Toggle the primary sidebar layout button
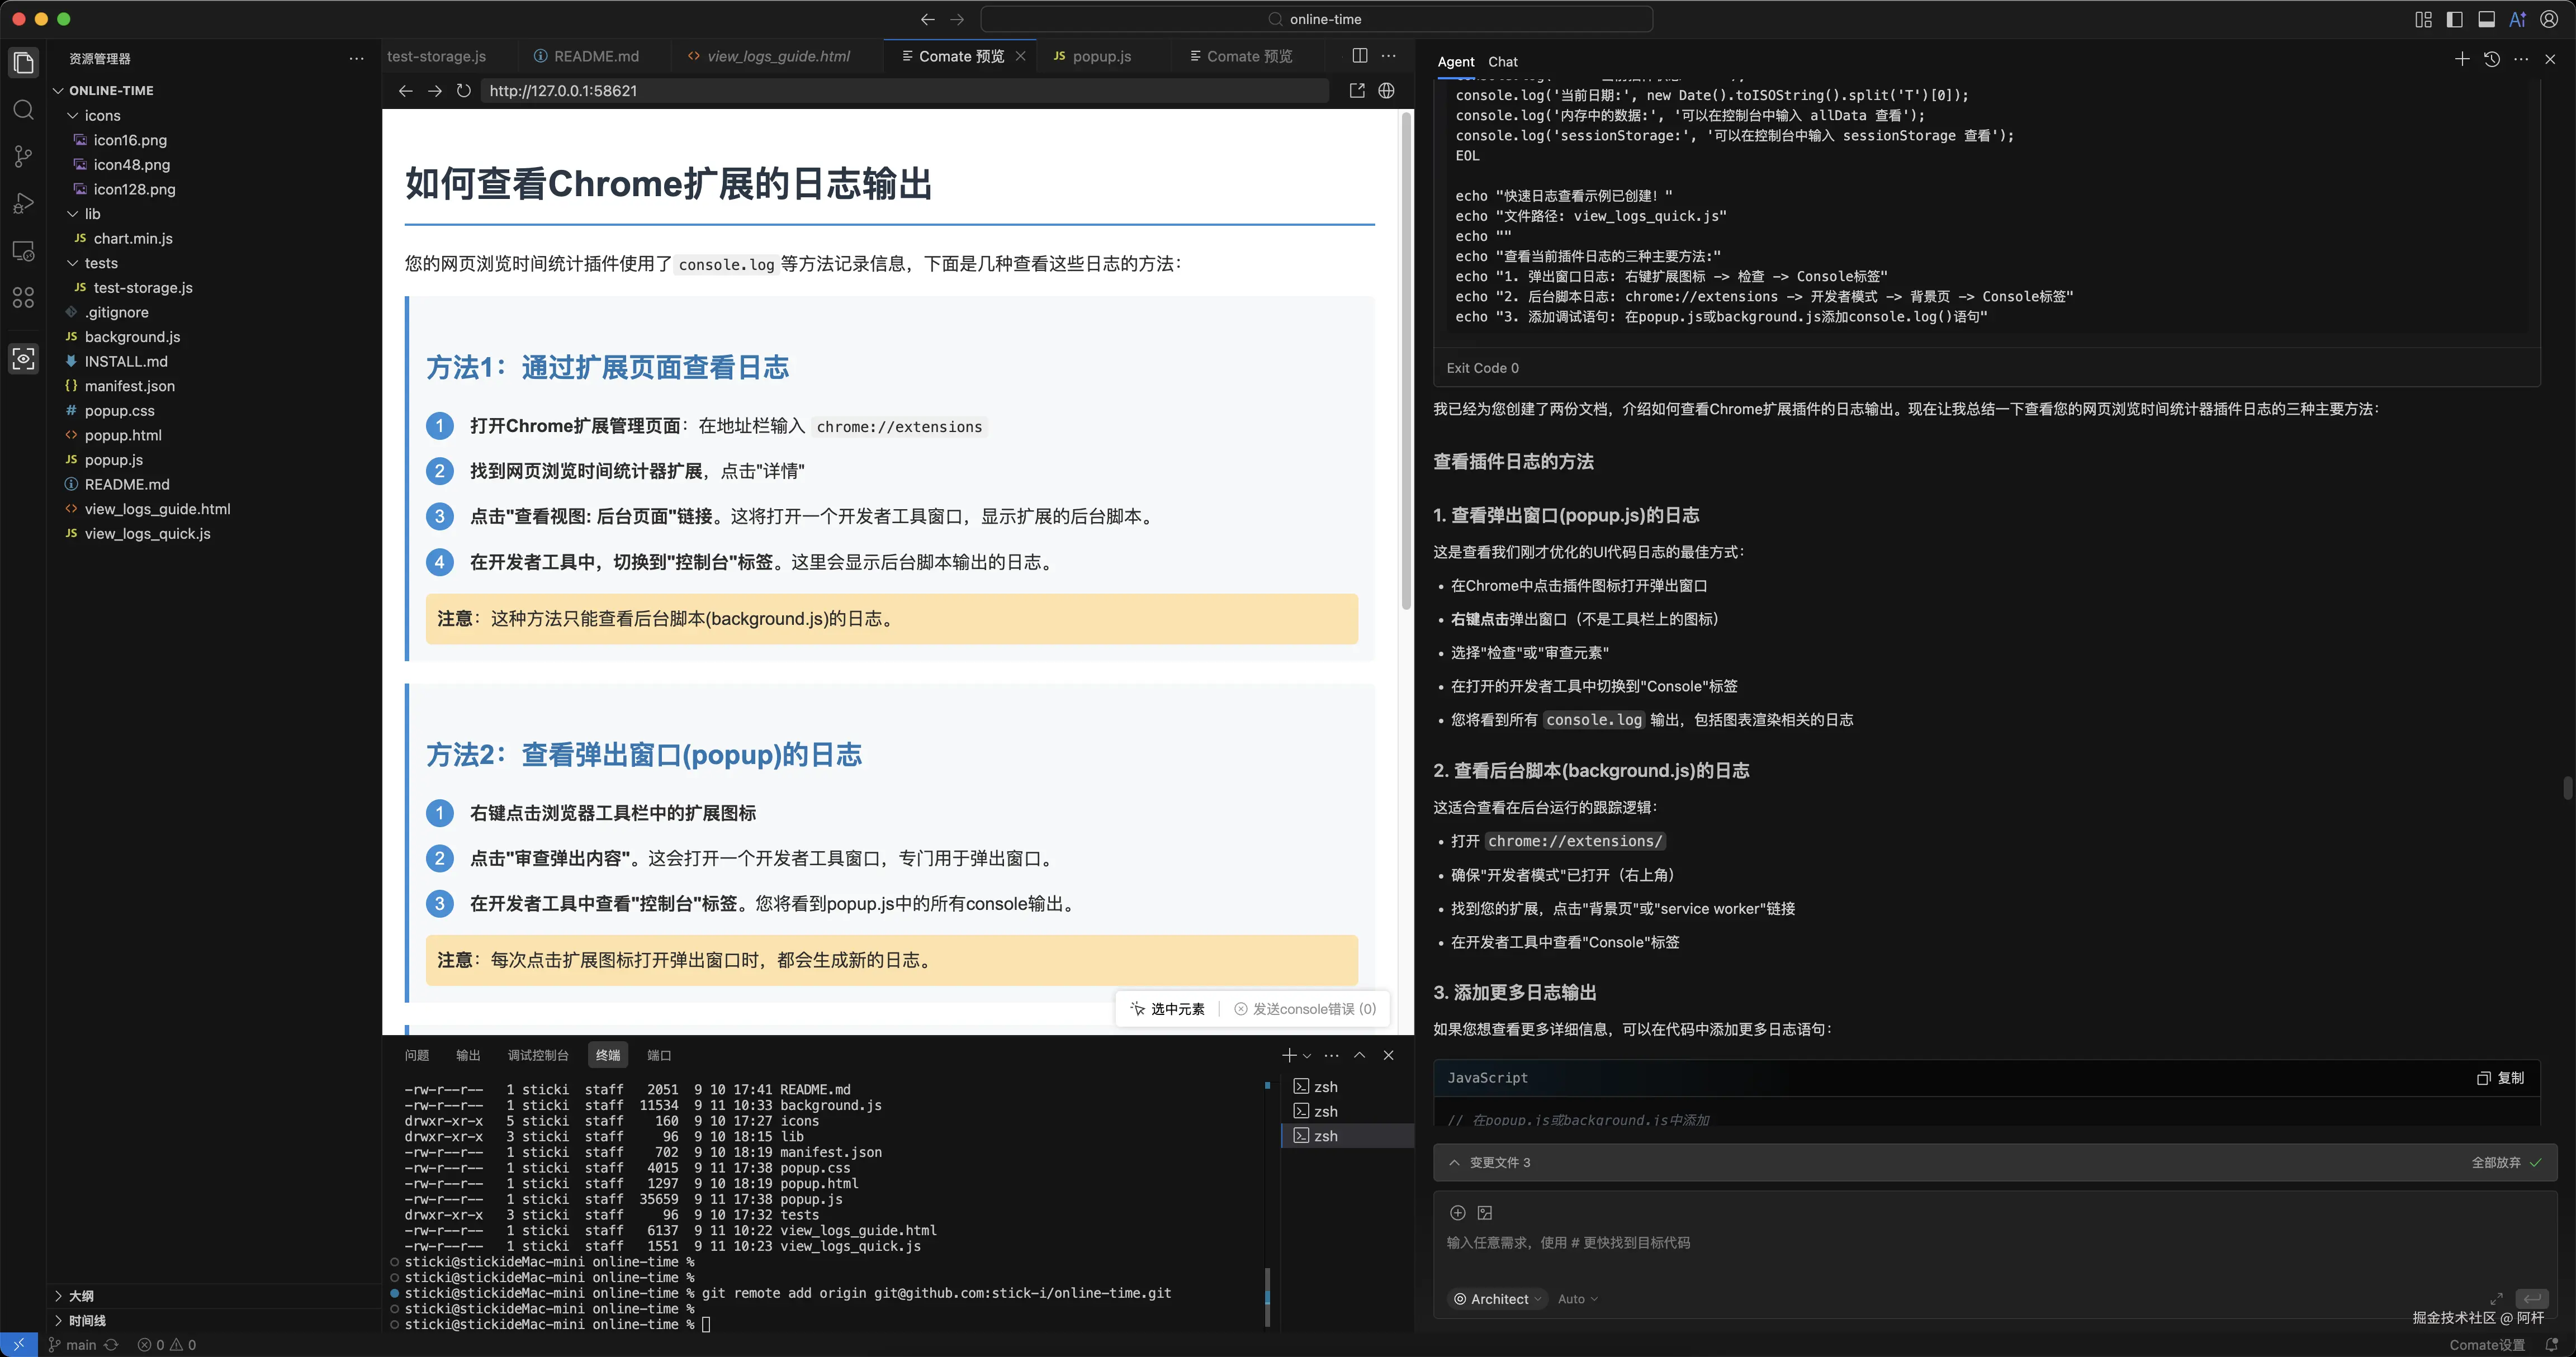This screenshot has width=2576, height=1357. tap(2454, 19)
